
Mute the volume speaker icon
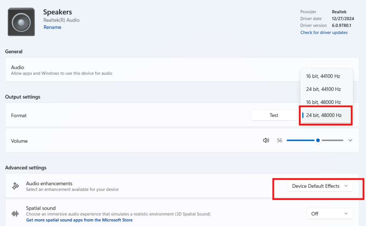(x=266, y=141)
